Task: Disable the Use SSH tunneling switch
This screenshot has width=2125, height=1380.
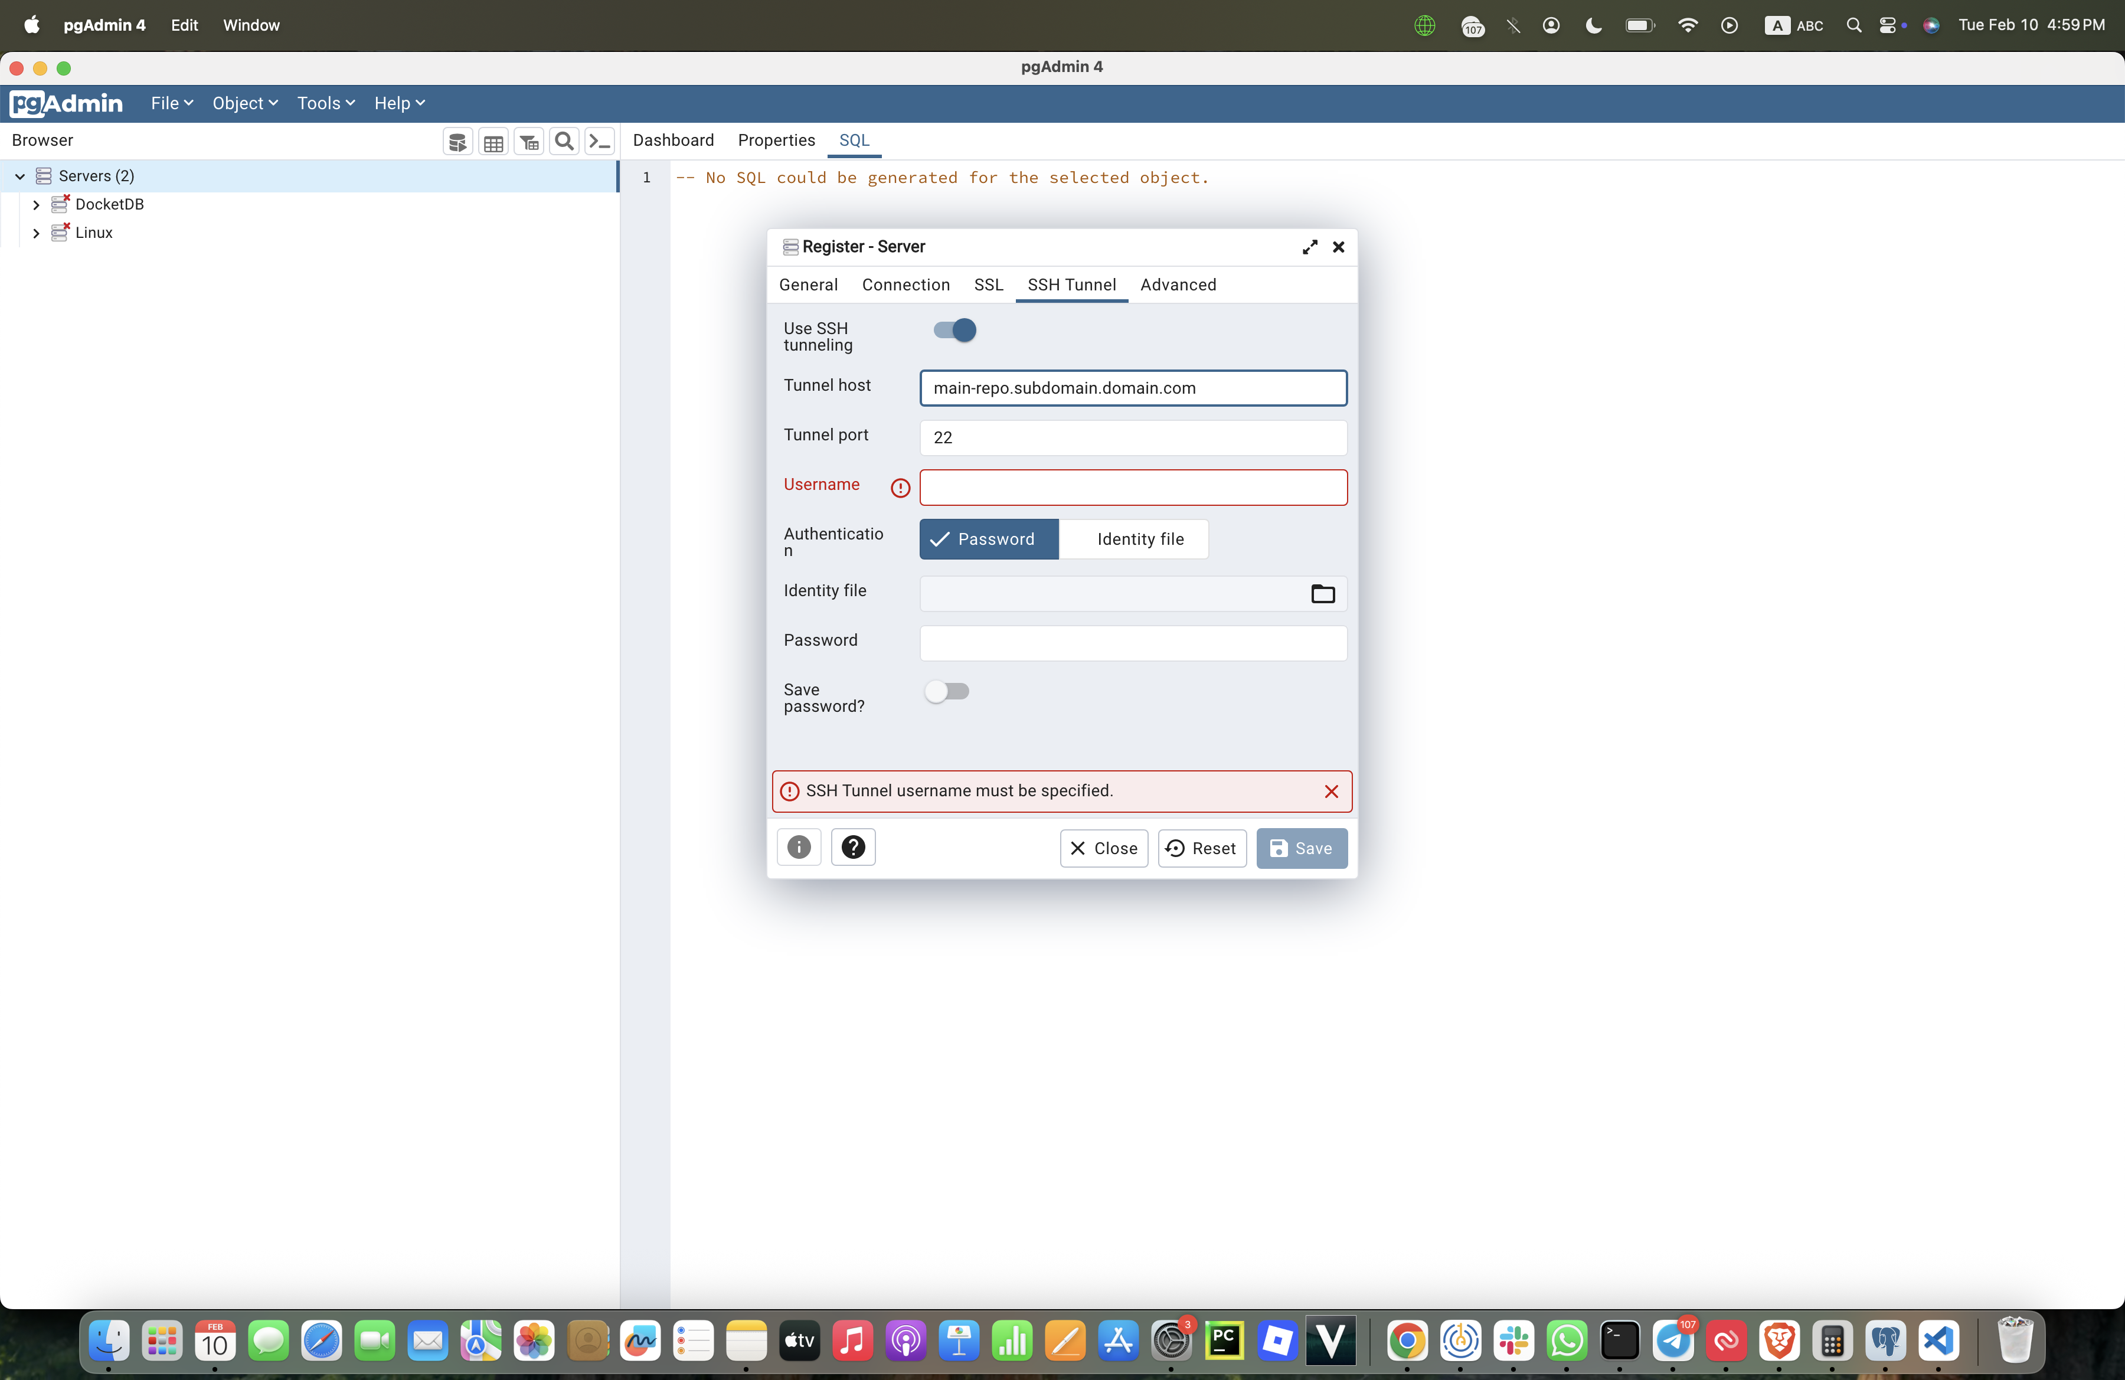Action: 954,331
